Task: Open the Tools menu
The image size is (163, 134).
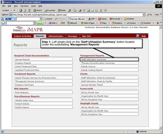Action: [x=33, y=6]
